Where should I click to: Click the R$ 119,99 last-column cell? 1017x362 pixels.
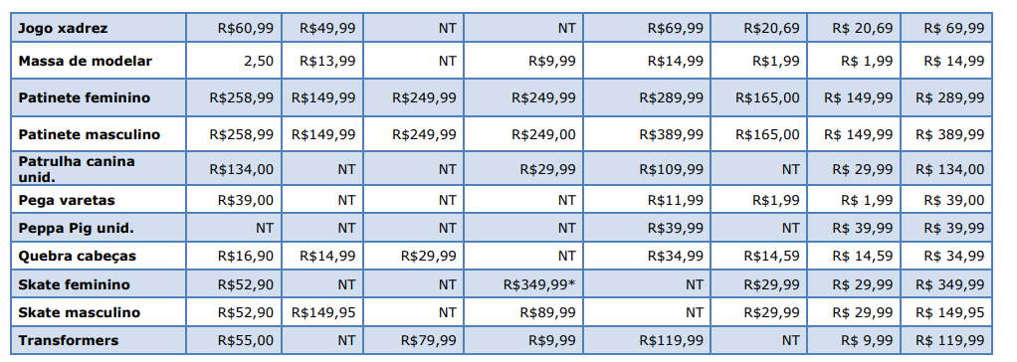(947, 340)
